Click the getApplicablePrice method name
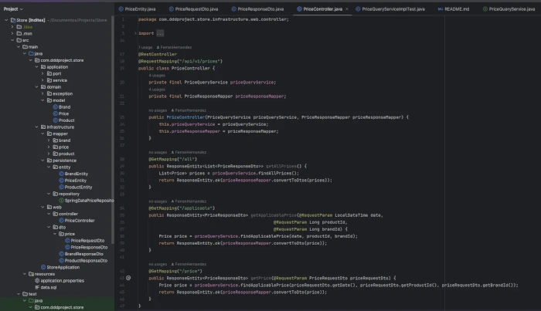Viewport: 541px width, 311px height. point(274,215)
